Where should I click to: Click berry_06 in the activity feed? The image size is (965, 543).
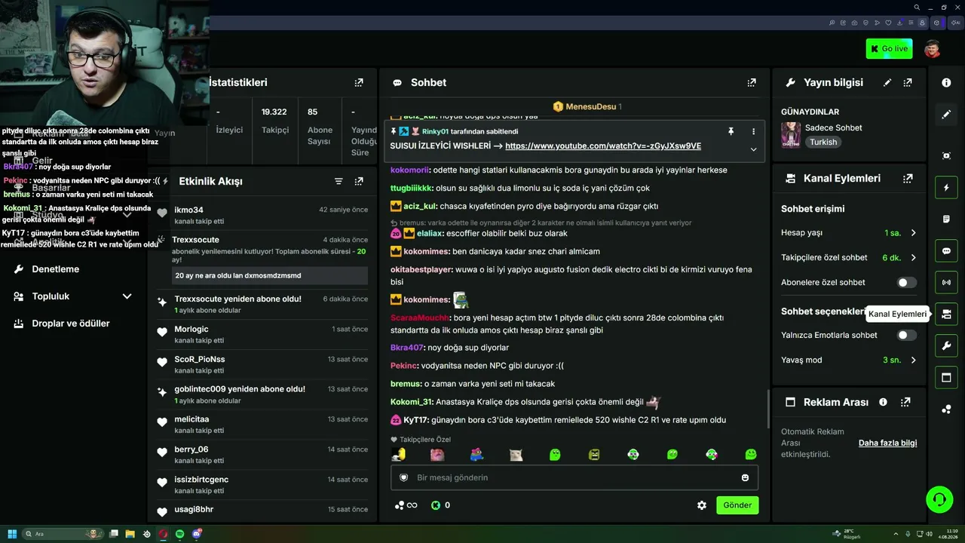191,449
